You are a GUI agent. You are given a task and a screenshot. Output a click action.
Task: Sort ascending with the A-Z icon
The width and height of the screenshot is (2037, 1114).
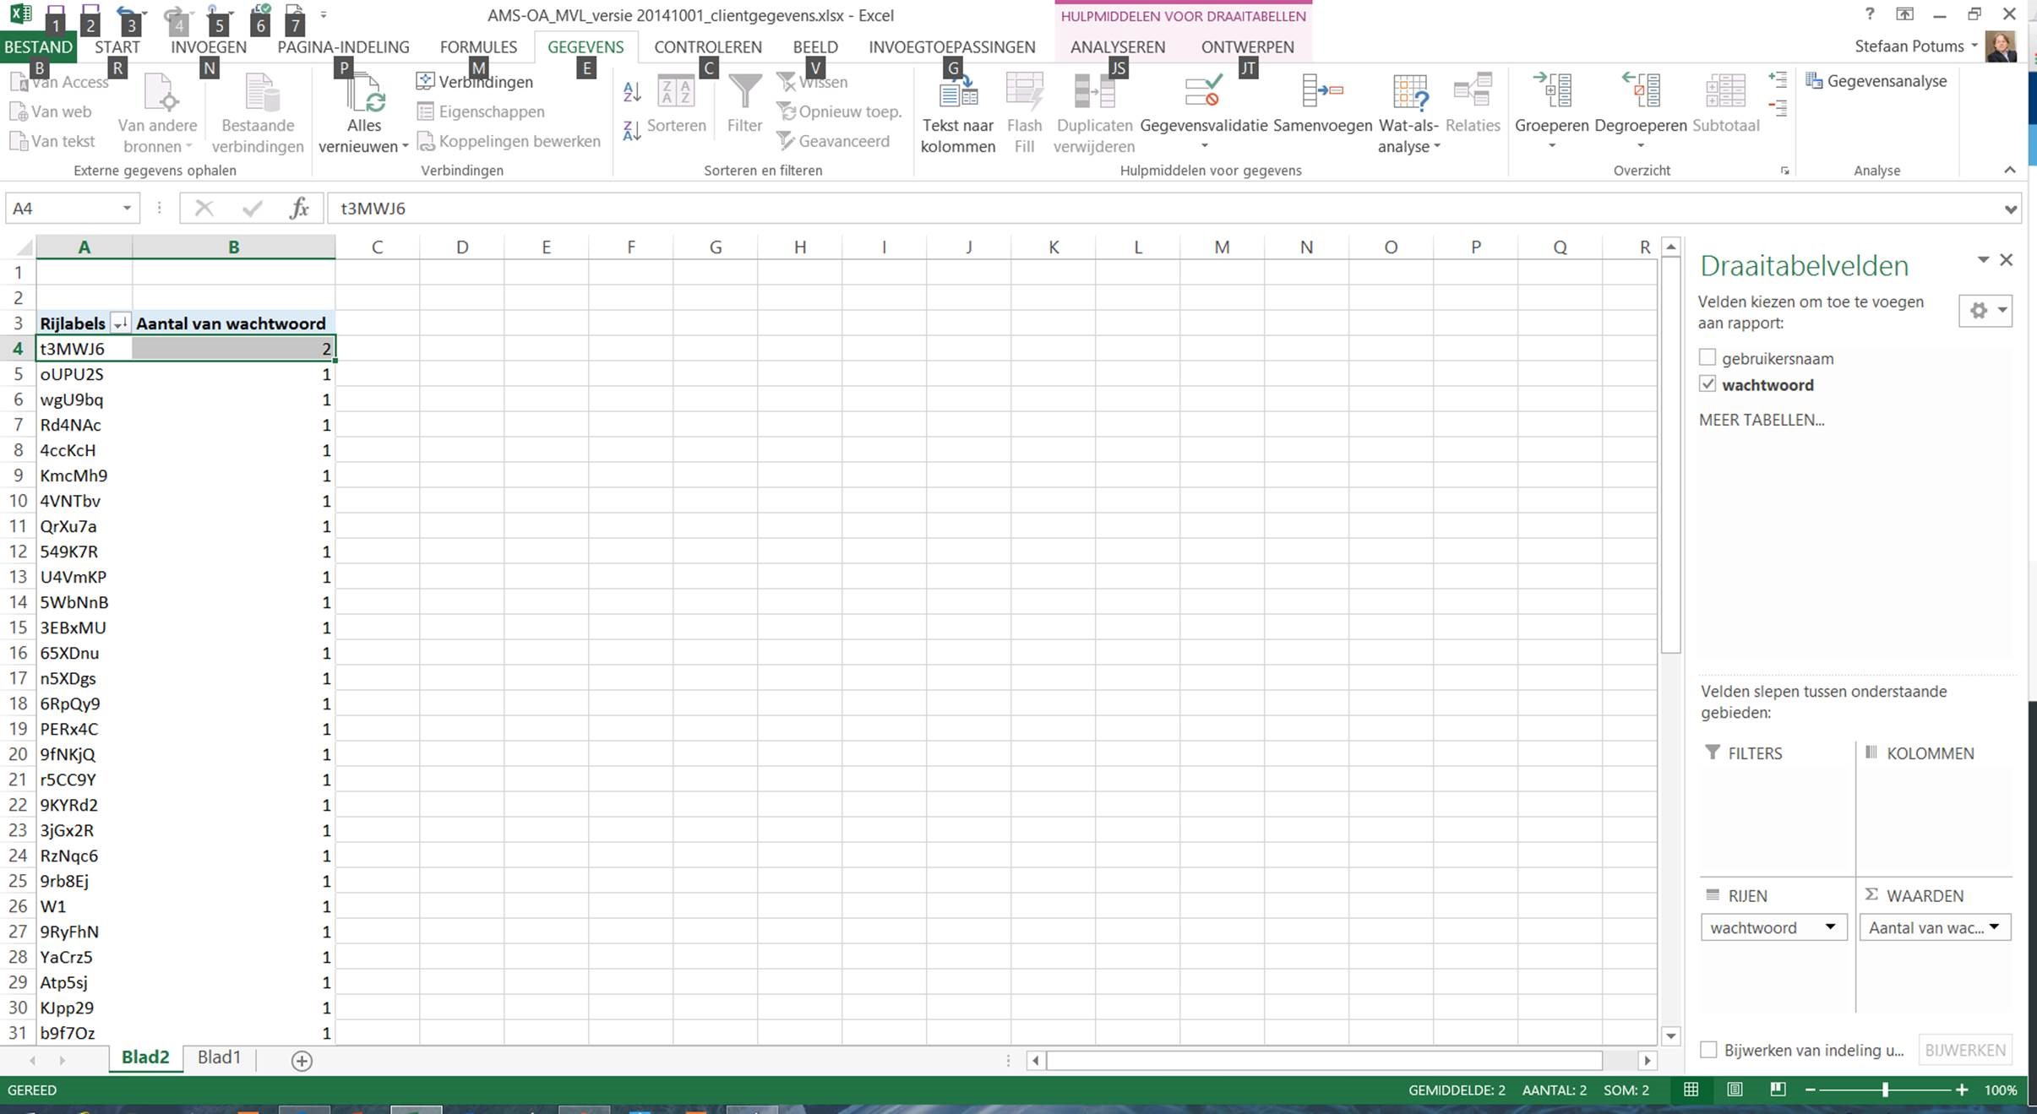coord(632,91)
